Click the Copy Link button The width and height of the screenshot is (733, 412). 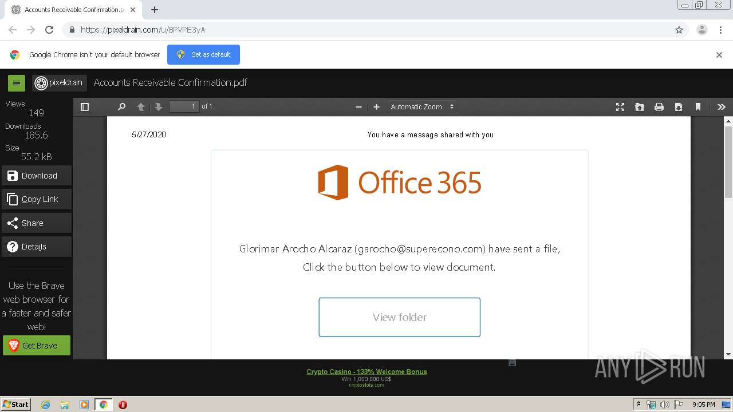(37, 199)
